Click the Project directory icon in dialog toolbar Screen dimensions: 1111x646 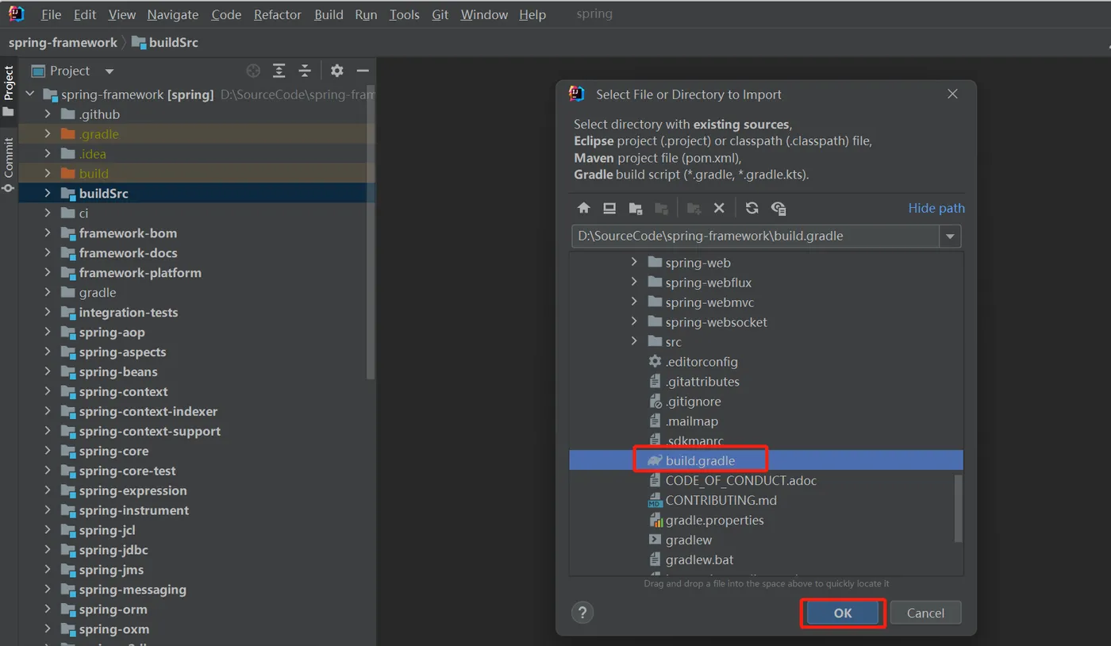[x=636, y=208]
